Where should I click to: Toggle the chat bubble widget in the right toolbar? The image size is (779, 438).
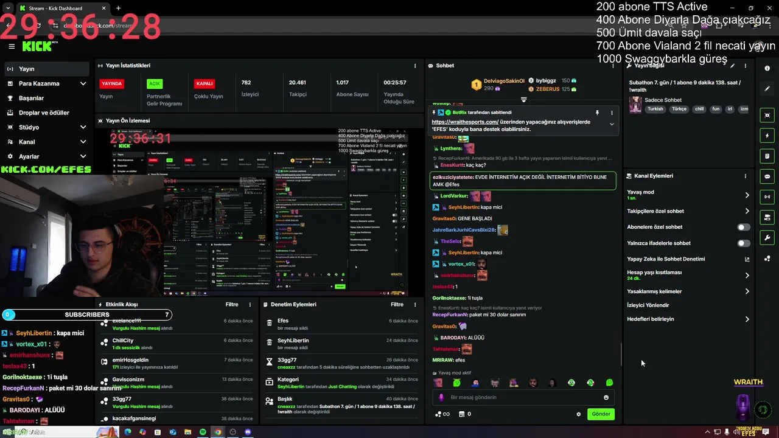pyautogui.click(x=767, y=176)
